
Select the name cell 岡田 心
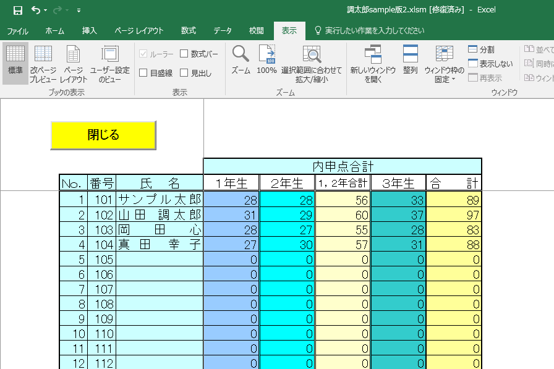160,229
